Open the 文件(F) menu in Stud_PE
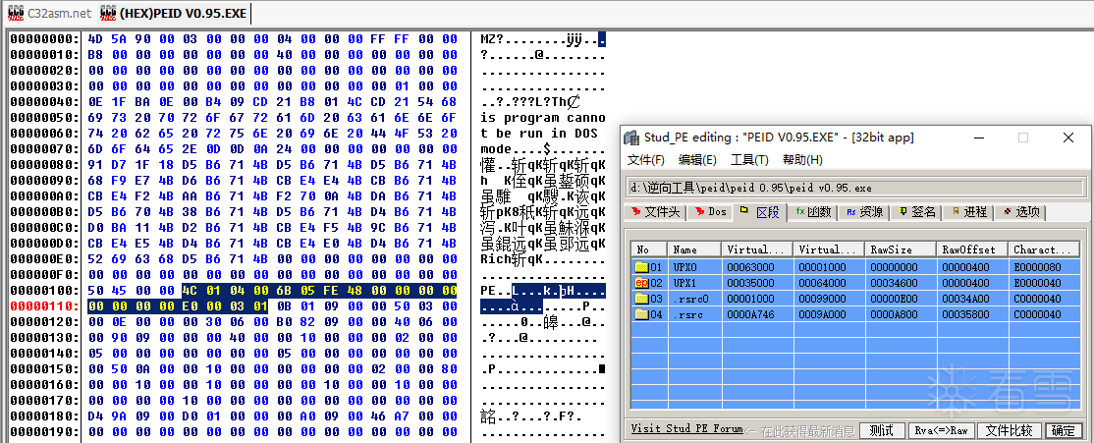Viewport: 1094px width, 443px height. 646,160
